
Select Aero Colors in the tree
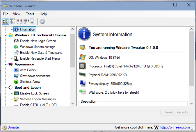pos(28,70)
